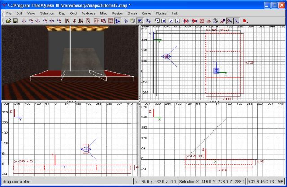Click the Select Partial Tall icon

point(81,21)
